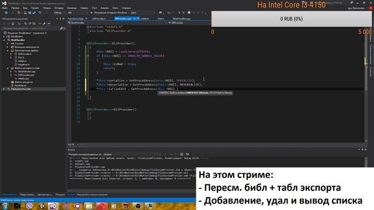
Task: Click the Solution Explorer Home icon
Action: coord(13,23)
